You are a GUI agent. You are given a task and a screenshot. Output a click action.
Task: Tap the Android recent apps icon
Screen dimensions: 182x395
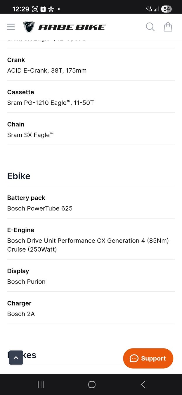tap(41, 384)
